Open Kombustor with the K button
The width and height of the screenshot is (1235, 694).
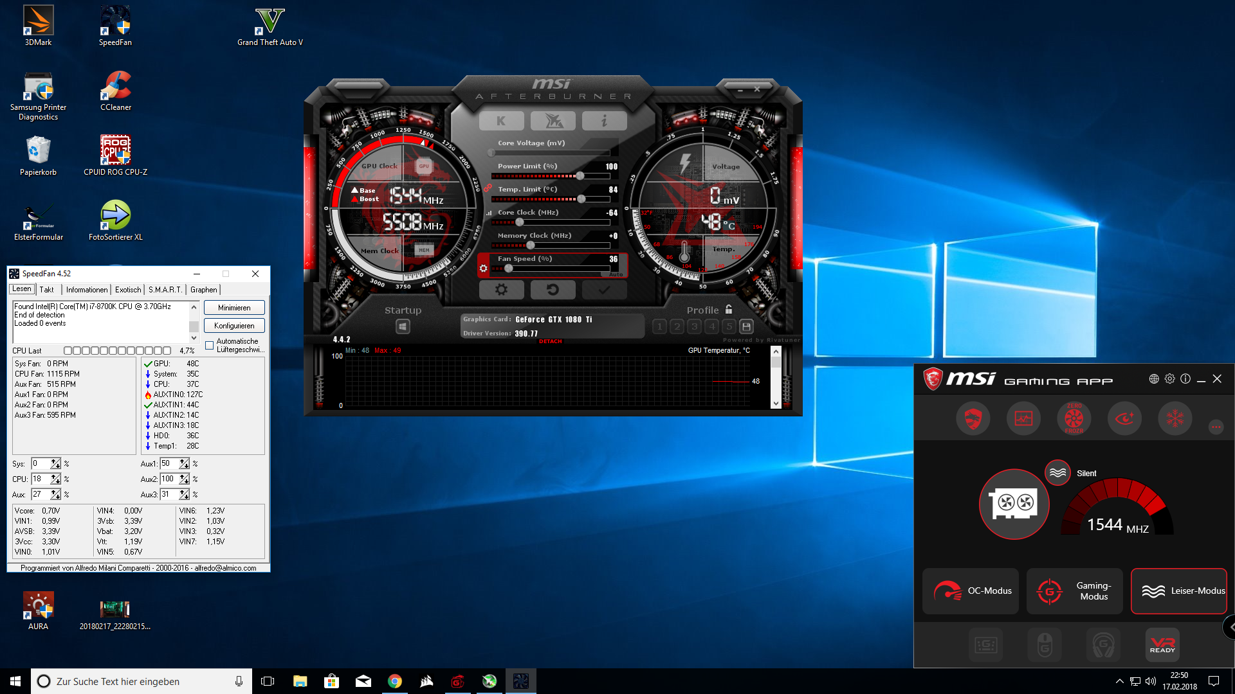pos(501,121)
